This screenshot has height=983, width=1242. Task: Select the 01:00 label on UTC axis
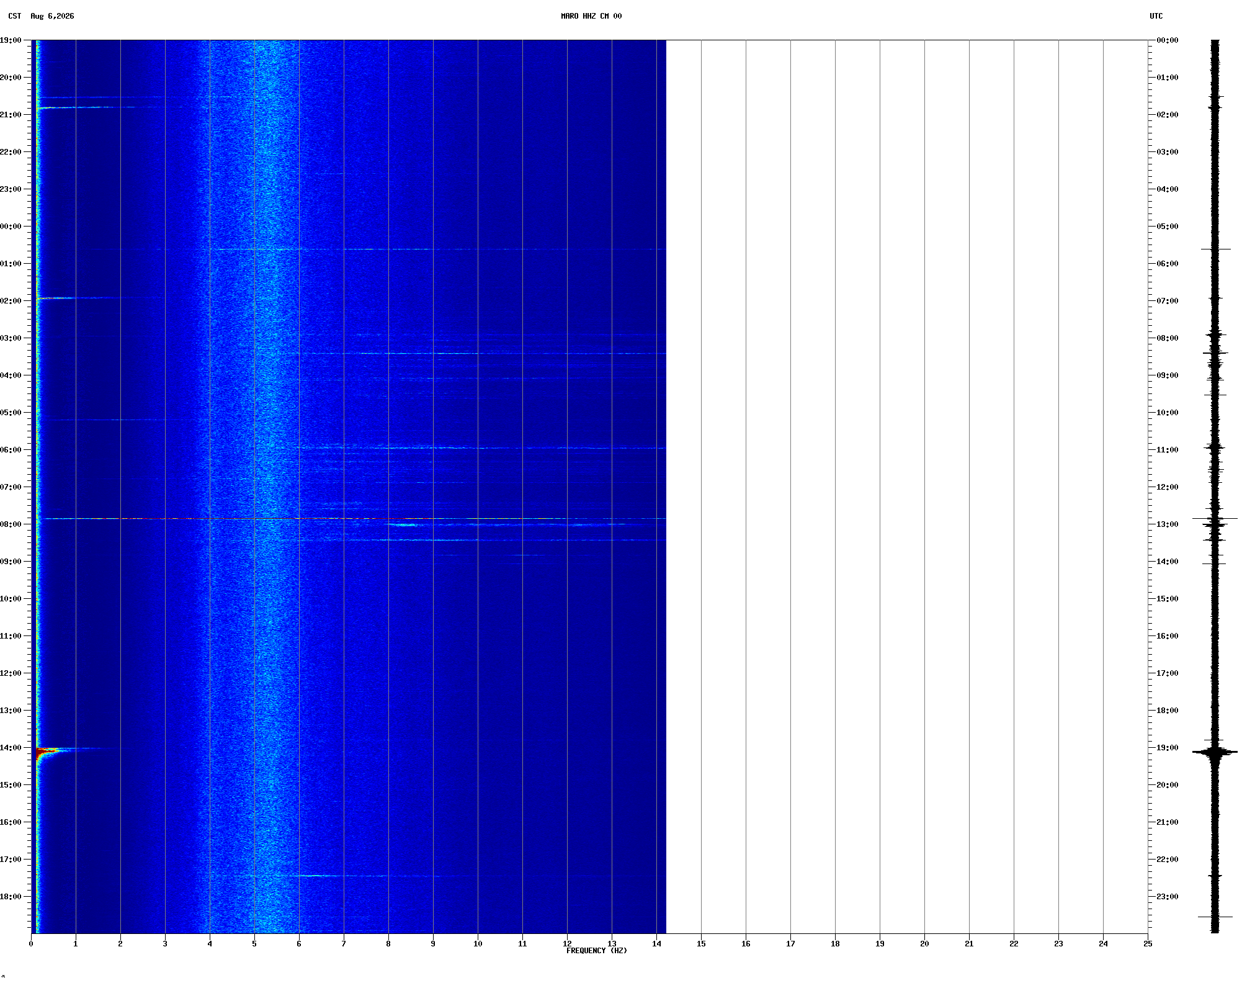1168,78
